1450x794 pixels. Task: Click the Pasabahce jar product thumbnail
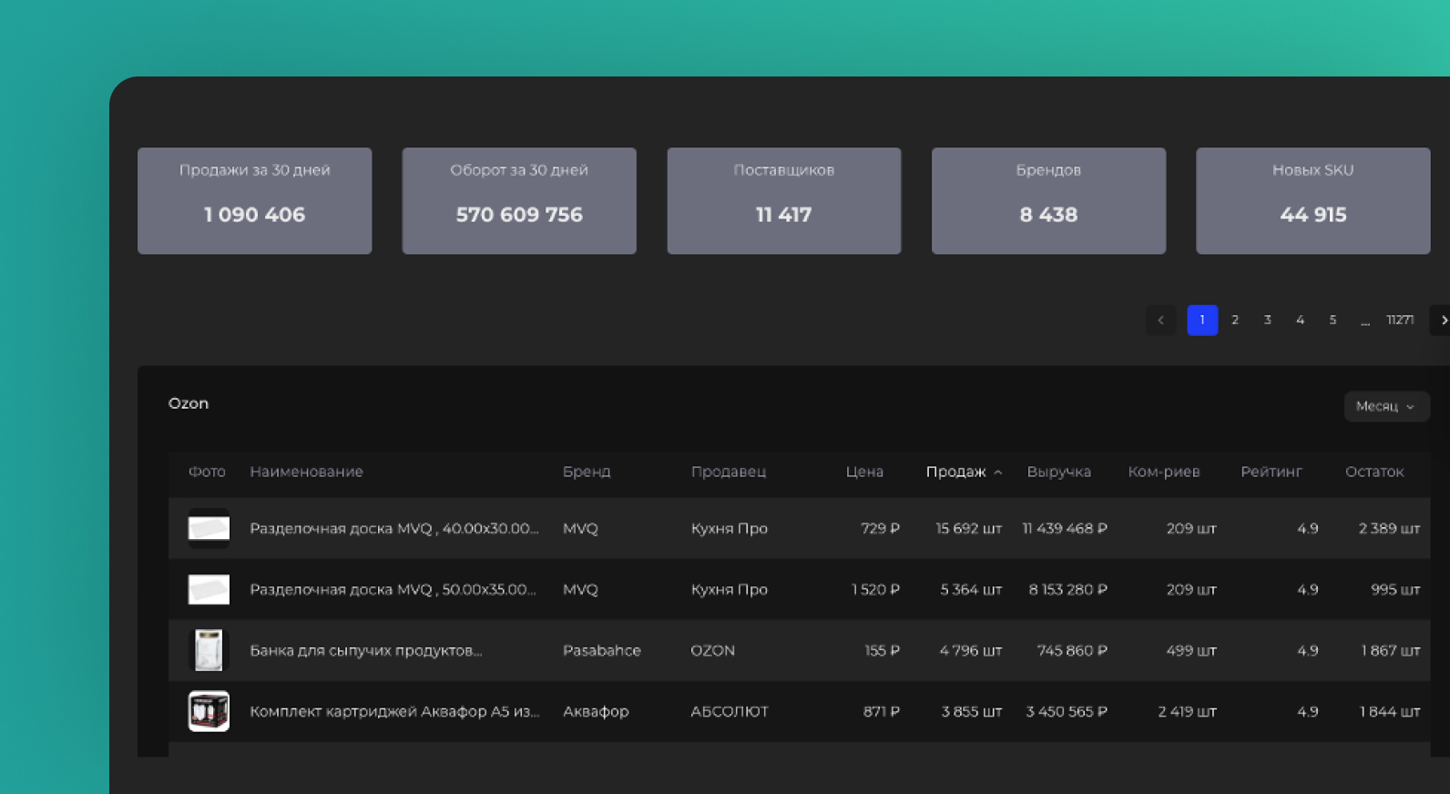(209, 651)
